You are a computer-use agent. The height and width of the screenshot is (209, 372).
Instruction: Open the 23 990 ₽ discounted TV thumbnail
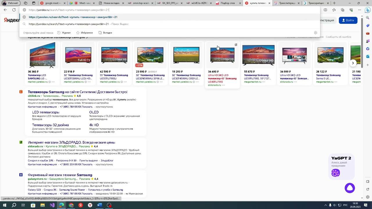pos(150,55)
